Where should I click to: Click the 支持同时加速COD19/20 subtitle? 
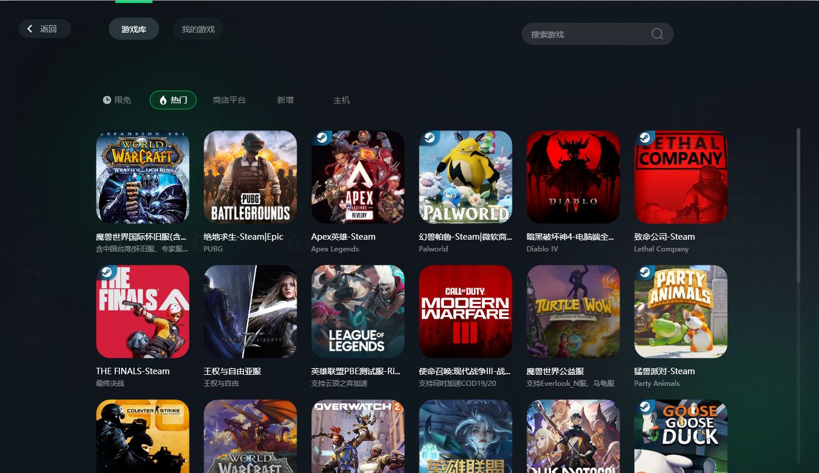[457, 384]
